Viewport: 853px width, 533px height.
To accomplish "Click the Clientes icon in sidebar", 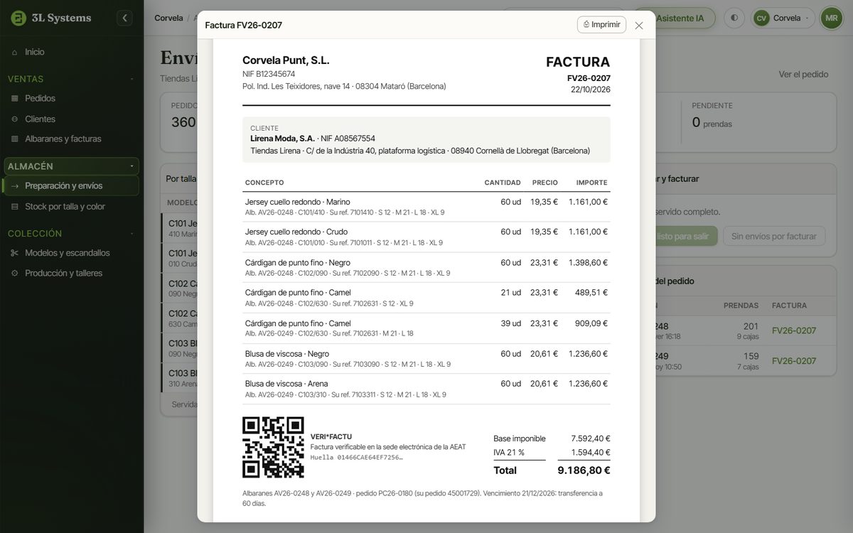I will [x=15, y=119].
